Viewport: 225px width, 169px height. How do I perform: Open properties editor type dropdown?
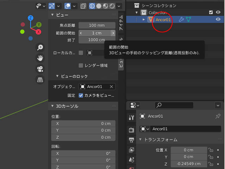134,105
